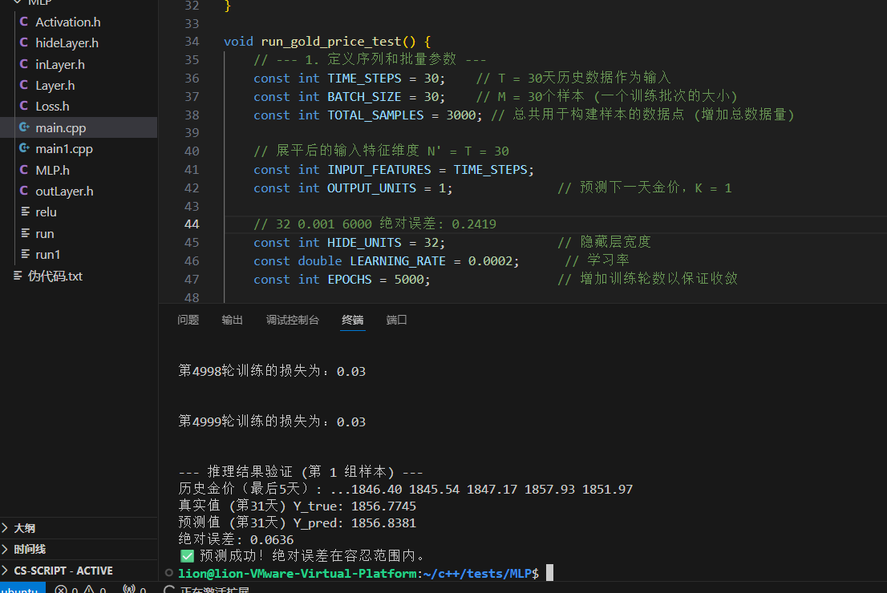Click the warning count icon in status bar
The height and width of the screenshot is (593, 887).
(x=90, y=589)
